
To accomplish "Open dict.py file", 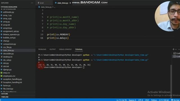I will coord(6,63).
